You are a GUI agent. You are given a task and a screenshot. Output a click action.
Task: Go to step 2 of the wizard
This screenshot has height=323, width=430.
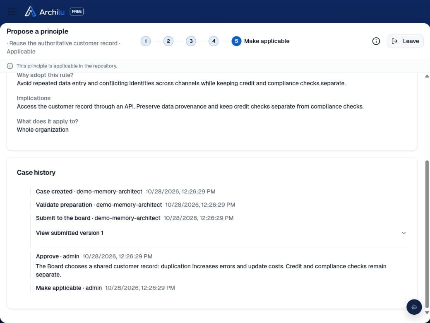(168, 41)
